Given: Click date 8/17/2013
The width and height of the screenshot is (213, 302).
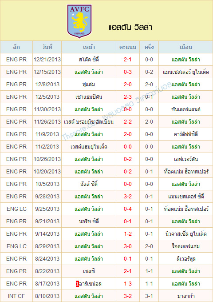Looking at the screenshot, I should (47, 284).
